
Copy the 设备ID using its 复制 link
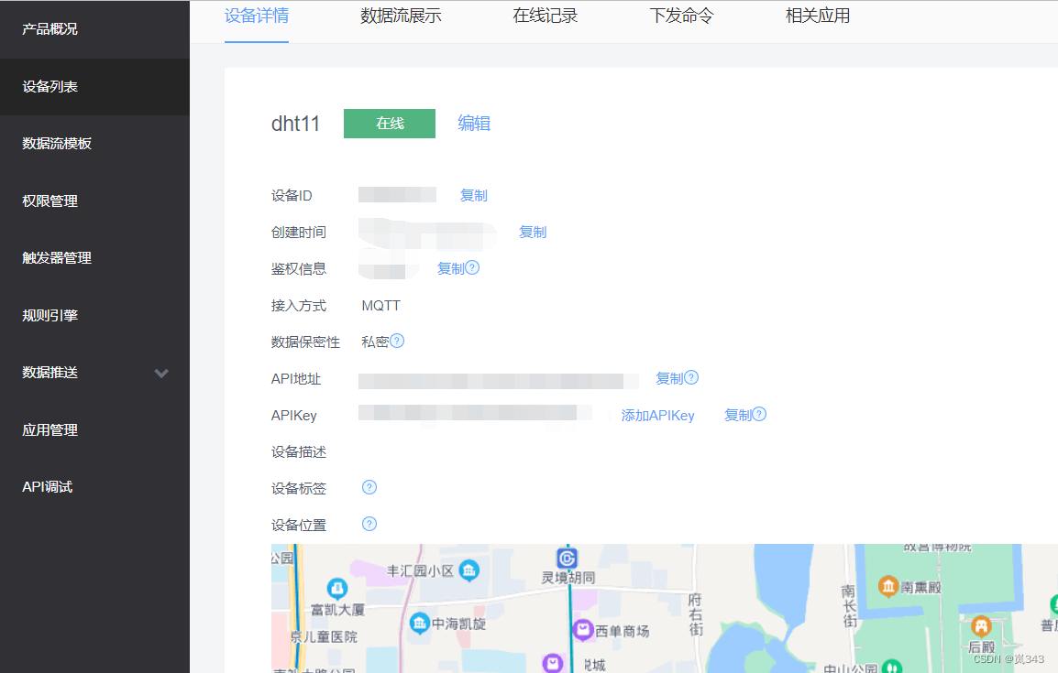(x=473, y=195)
